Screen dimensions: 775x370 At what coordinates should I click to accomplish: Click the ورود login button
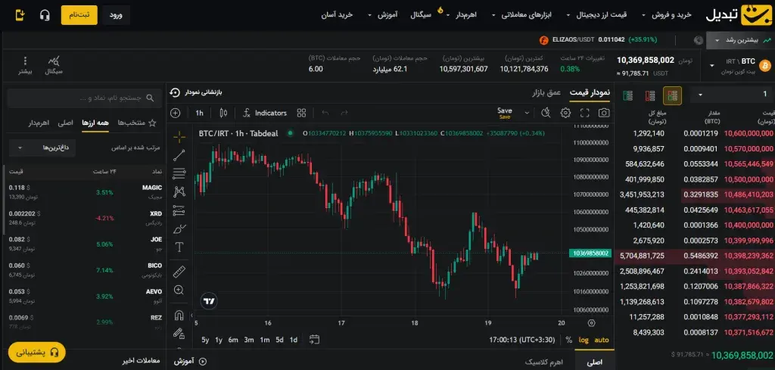coord(116,15)
